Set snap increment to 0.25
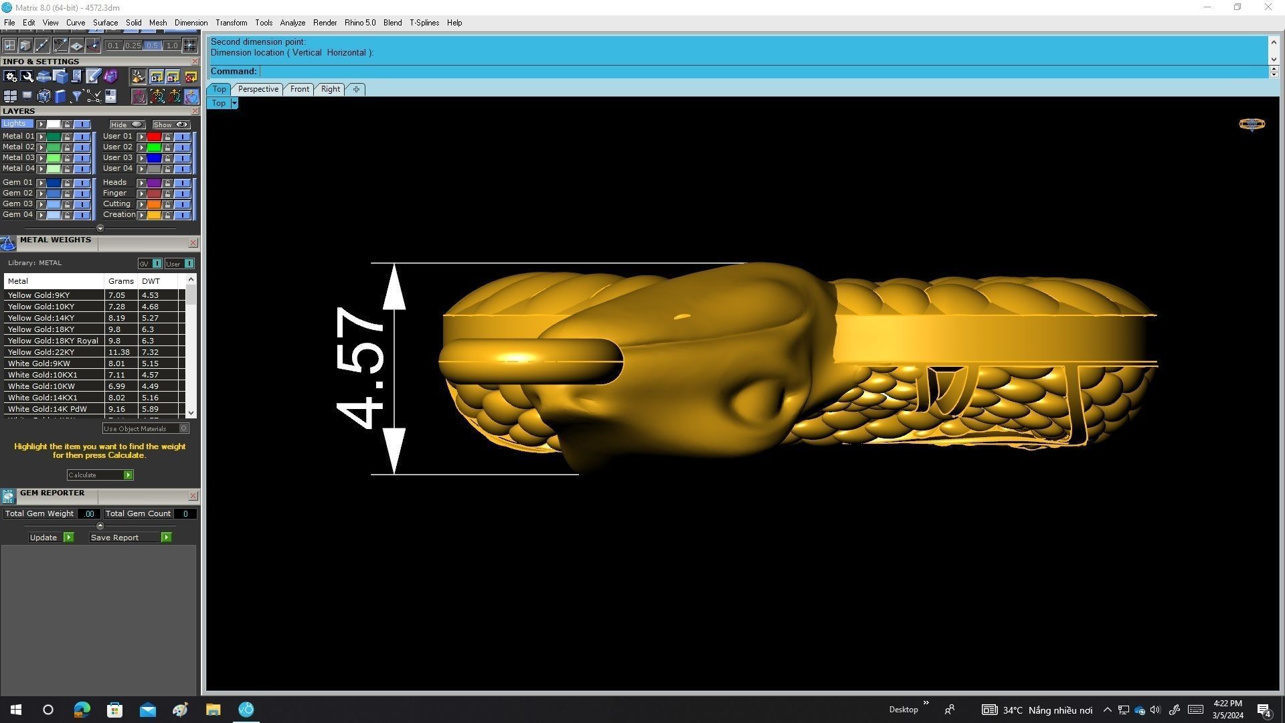 pos(133,46)
